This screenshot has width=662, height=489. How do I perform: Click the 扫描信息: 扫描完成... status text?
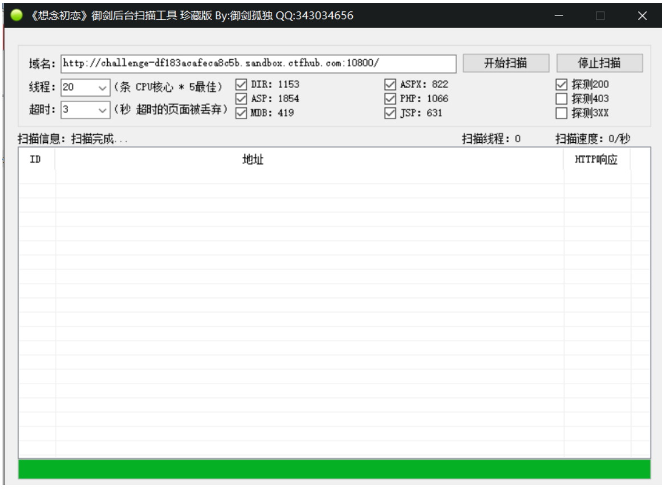(x=72, y=139)
